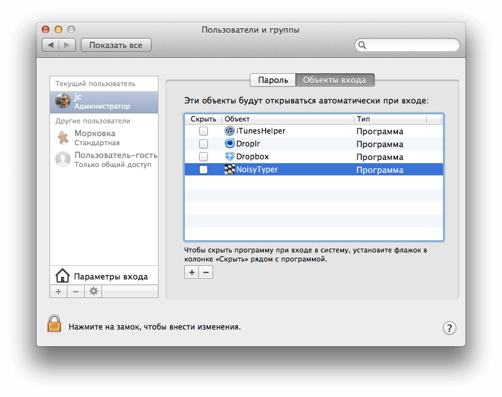Click the Показать все button
This screenshot has height=397, width=502.
click(x=116, y=45)
